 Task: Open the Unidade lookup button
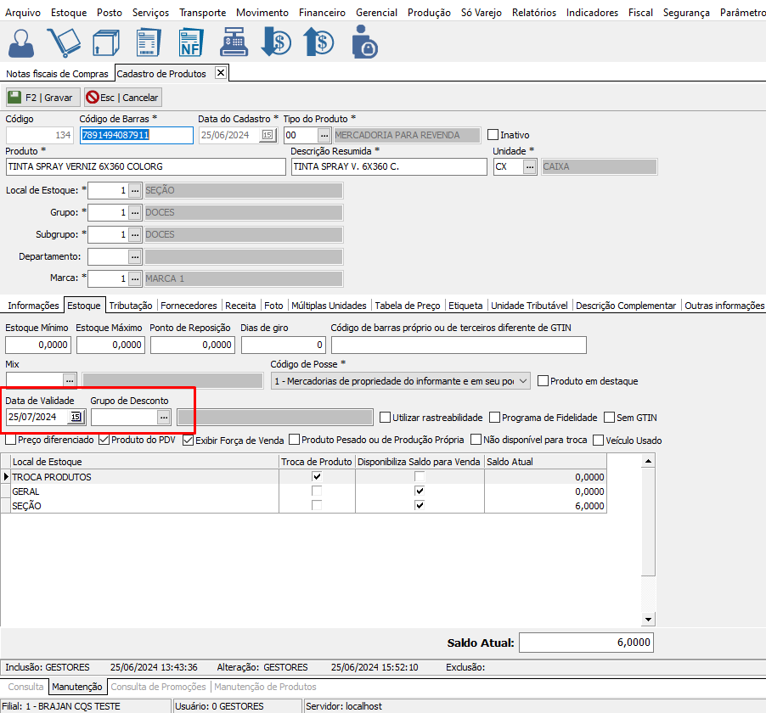(x=530, y=166)
